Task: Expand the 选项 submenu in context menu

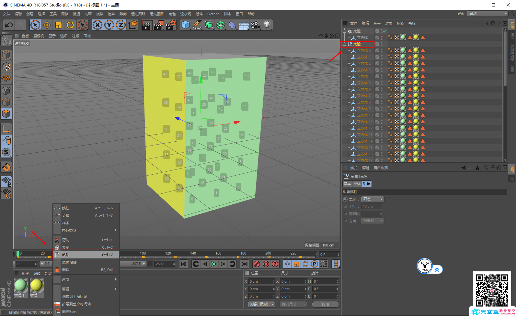Action: coord(86,279)
